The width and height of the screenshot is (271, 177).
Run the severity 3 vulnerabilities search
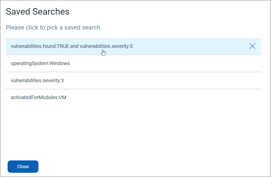tap(37, 80)
